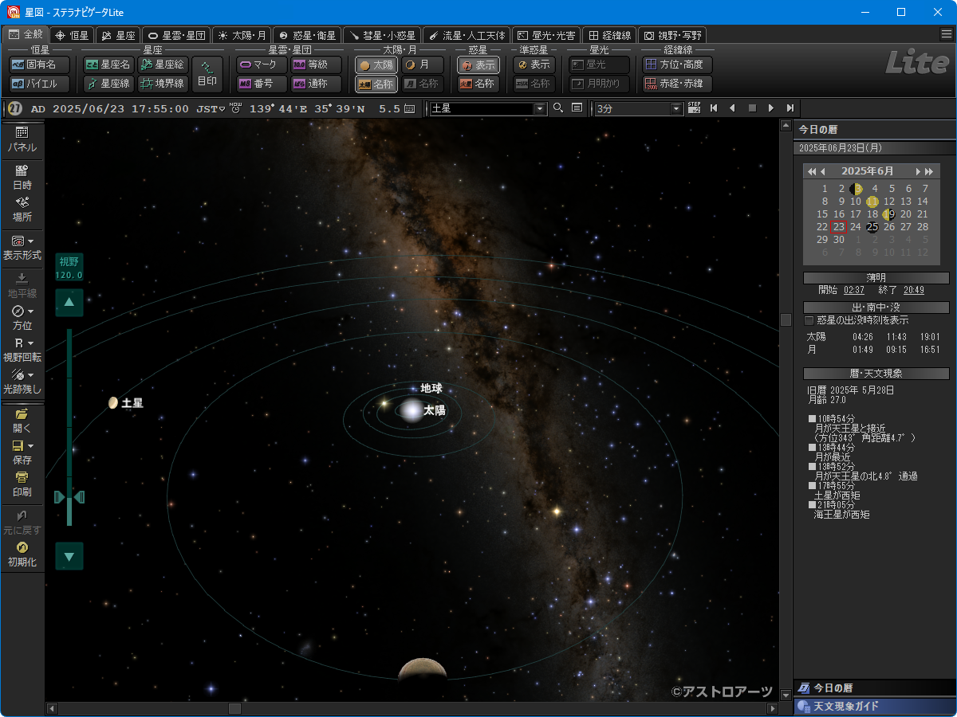Play time forward
Image resolution: width=957 pixels, height=717 pixels.
click(x=770, y=108)
